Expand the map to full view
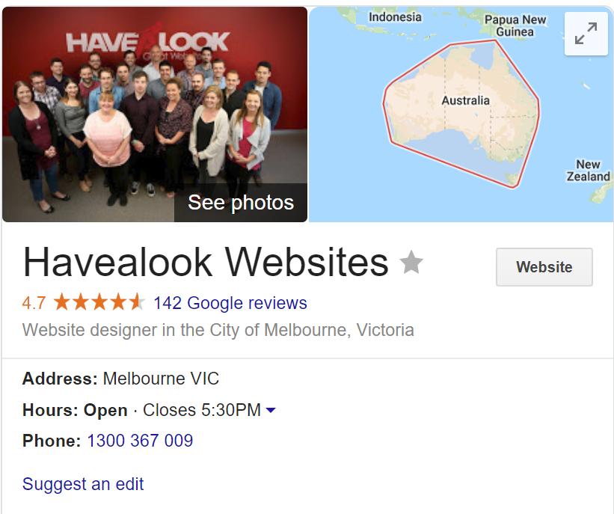614x514 pixels. pyautogui.click(x=586, y=34)
